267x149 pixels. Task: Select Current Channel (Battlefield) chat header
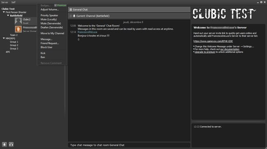129,16
